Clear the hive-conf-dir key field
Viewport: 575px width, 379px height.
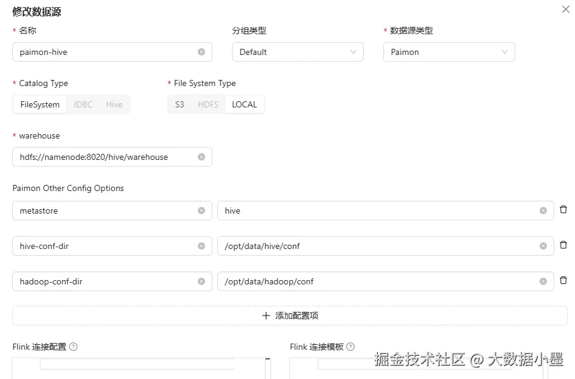coord(201,246)
